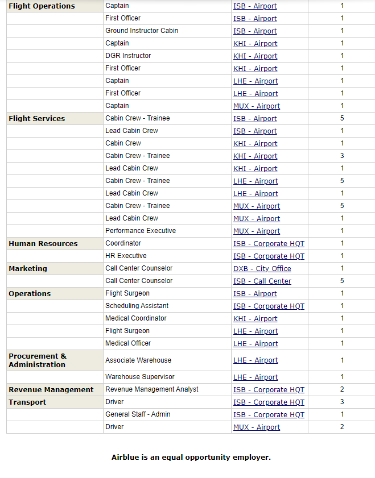The image size is (375, 478).
Task: Click MUX - Airport link in Driver row
Action: click(x=257, y=427)
